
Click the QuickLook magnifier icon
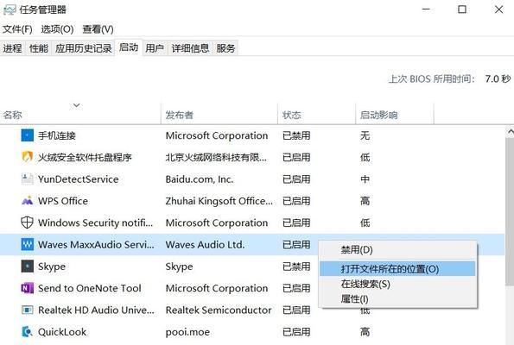point(27,331)
